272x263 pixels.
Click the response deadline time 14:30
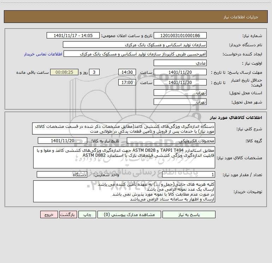pos(127,72)
